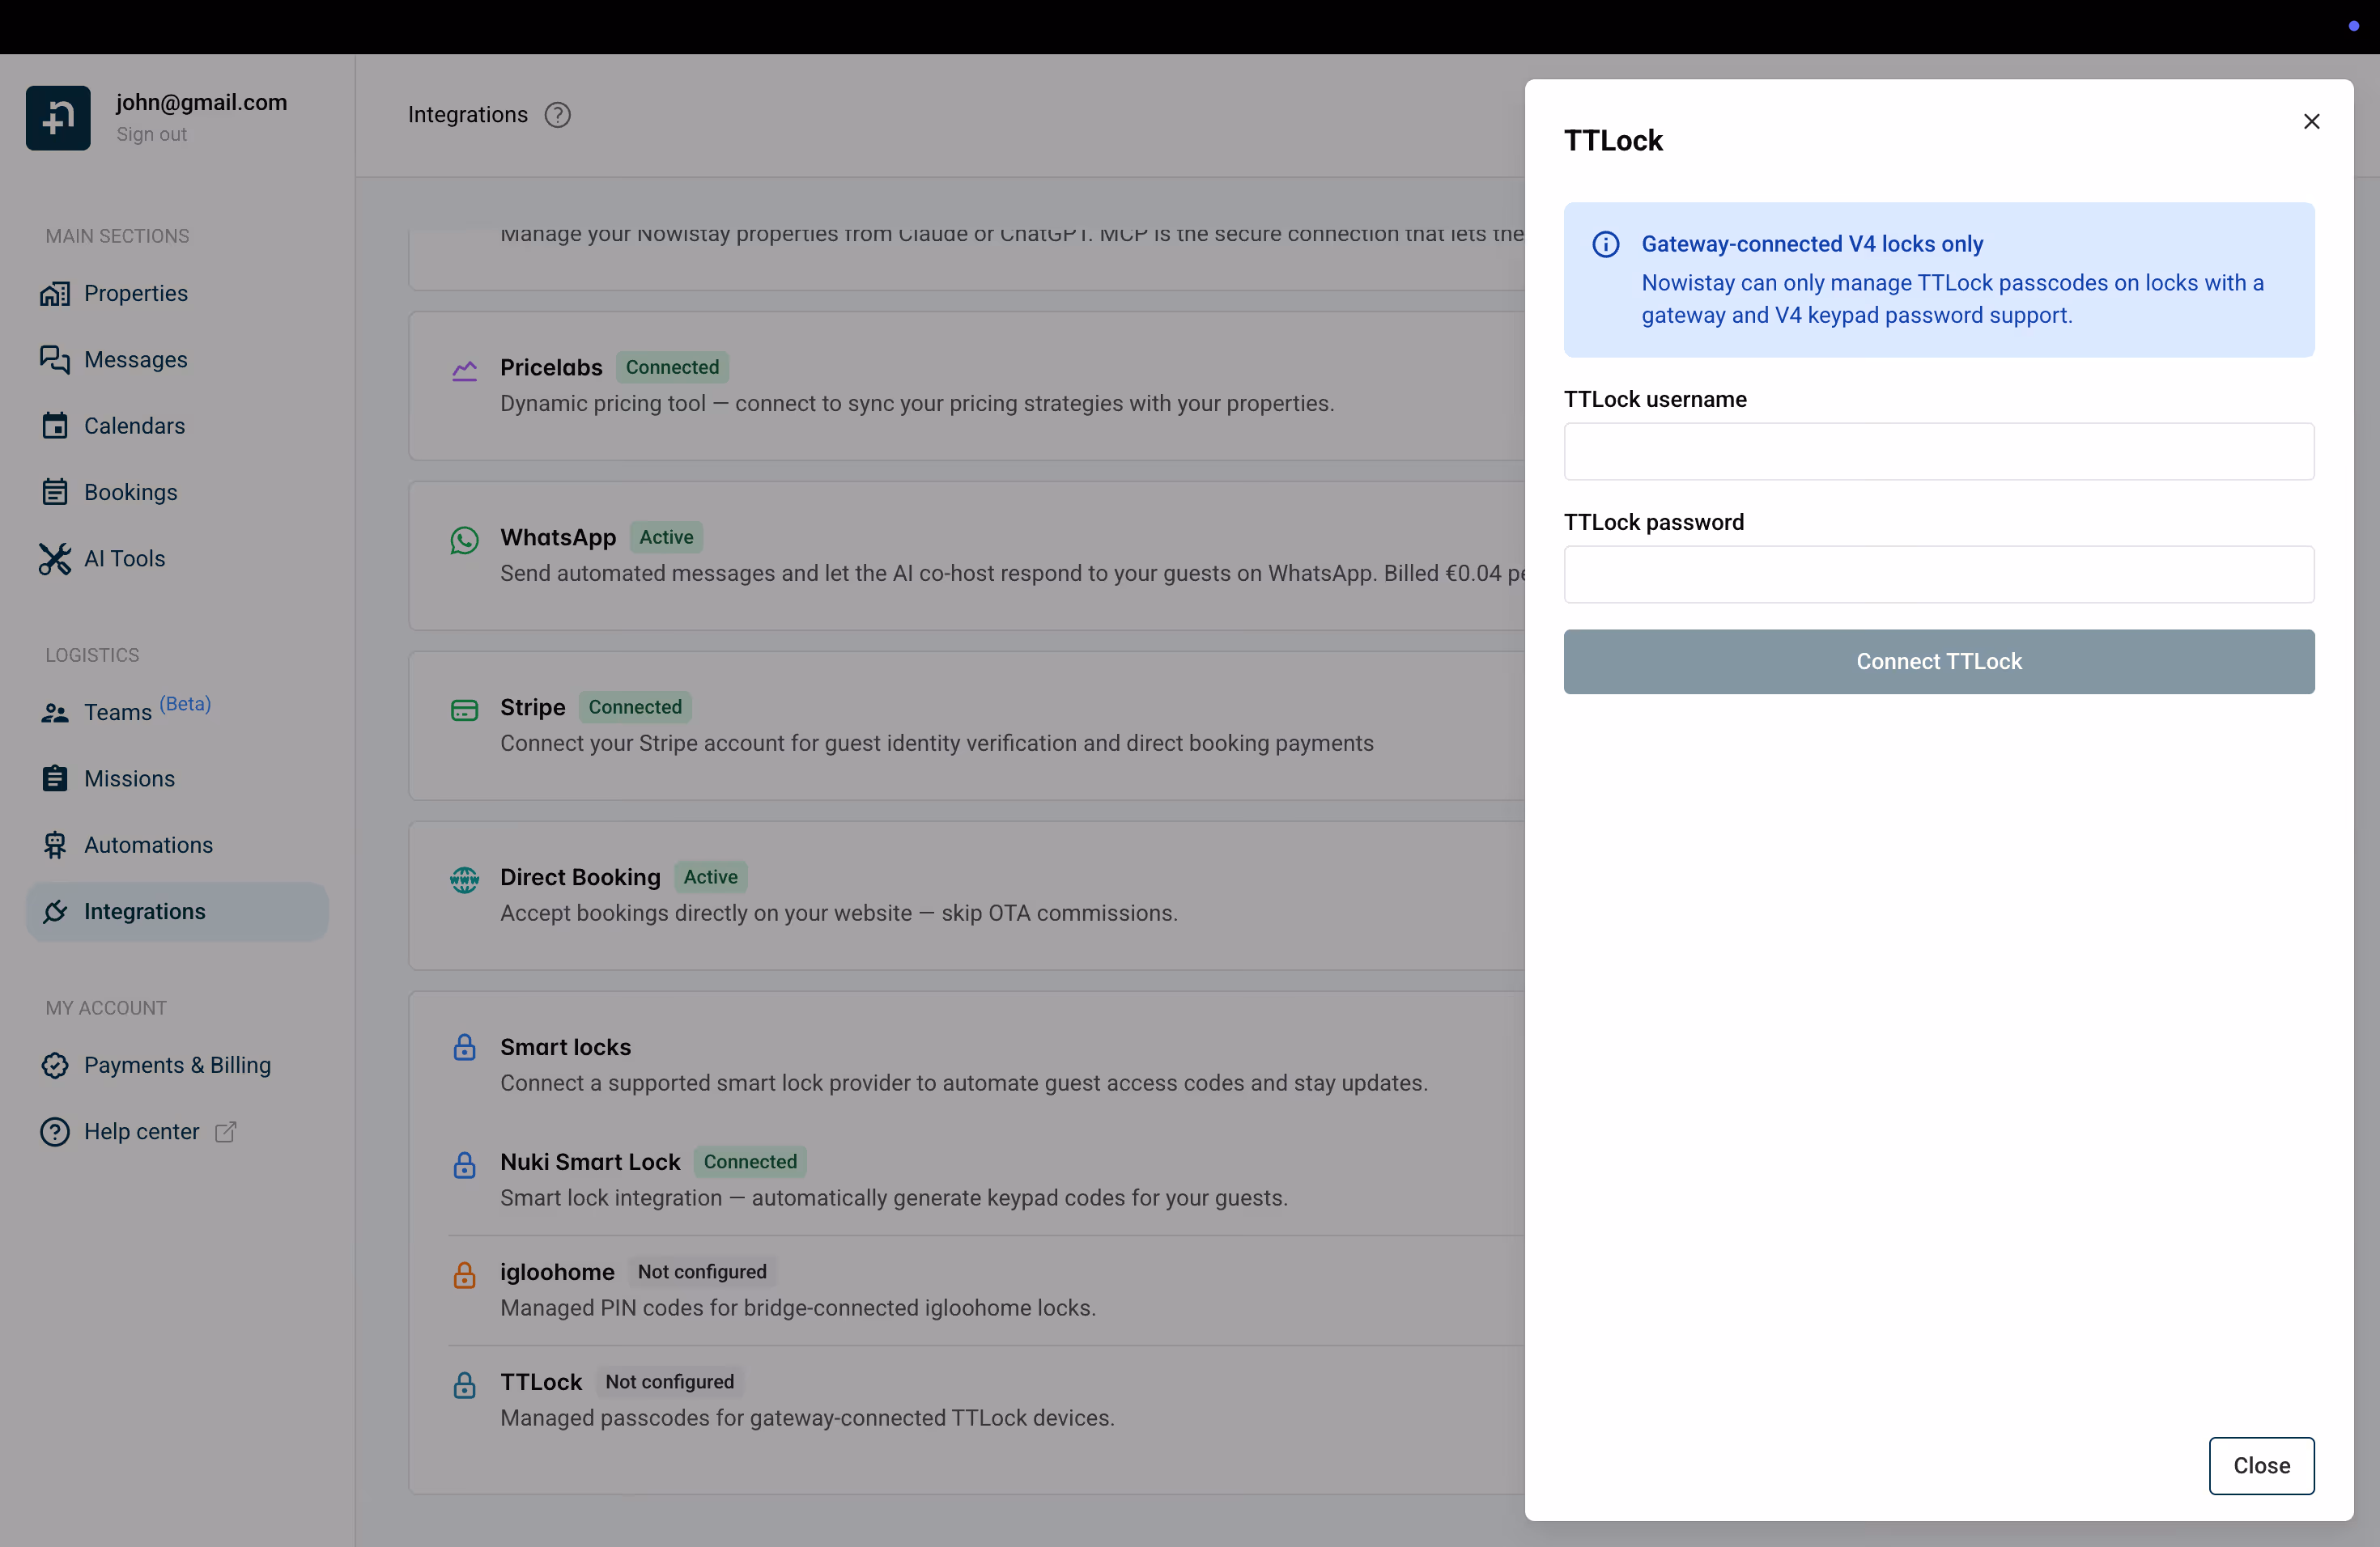Select the Teams people icon
Viewport: 2380px width, 1547px height.
coord(56,711)
